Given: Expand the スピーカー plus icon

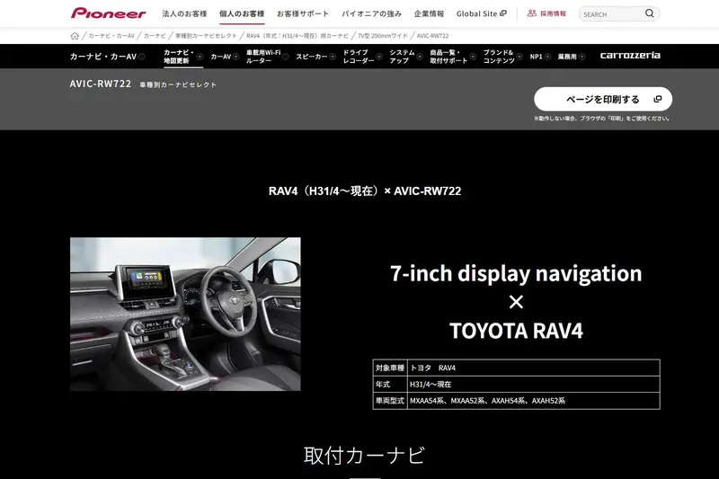Looking at the screenshot, I should (333, 57).
